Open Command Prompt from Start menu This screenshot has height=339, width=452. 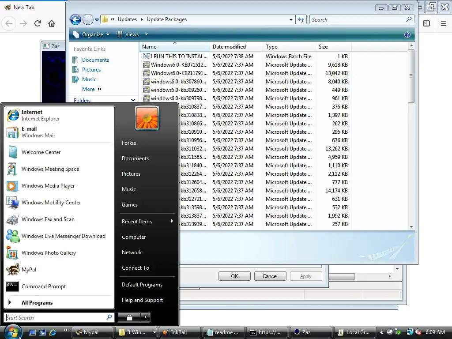[x=59, y=286]
